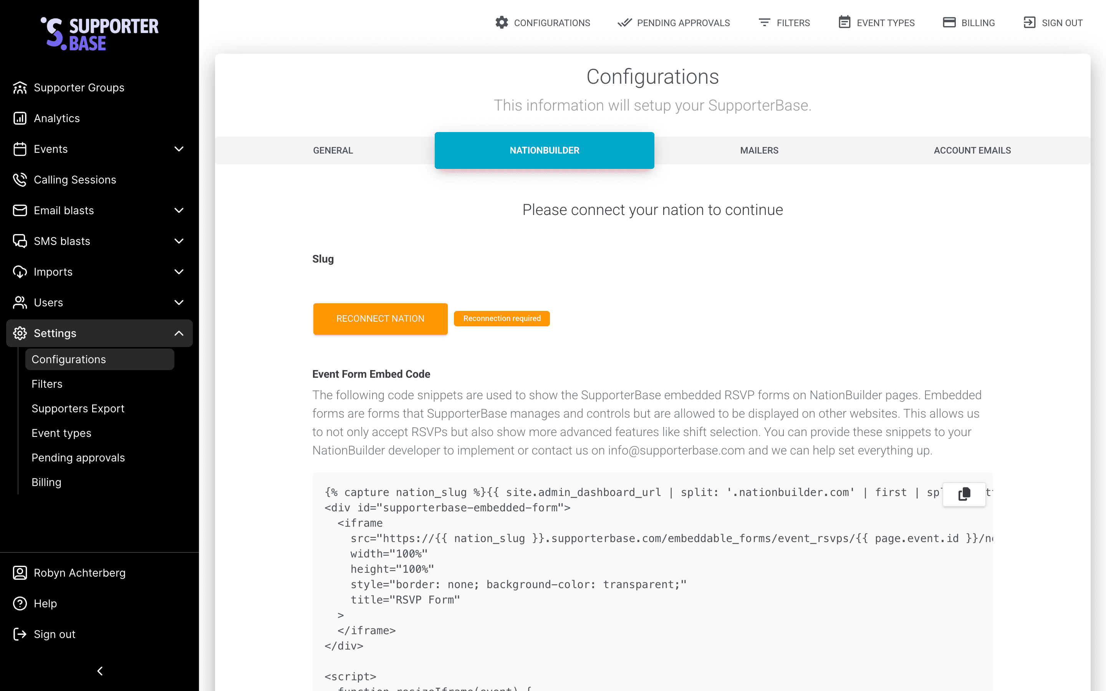
Task: Click the Configurations gear icon in top bar
Action: tap(502, 22)
